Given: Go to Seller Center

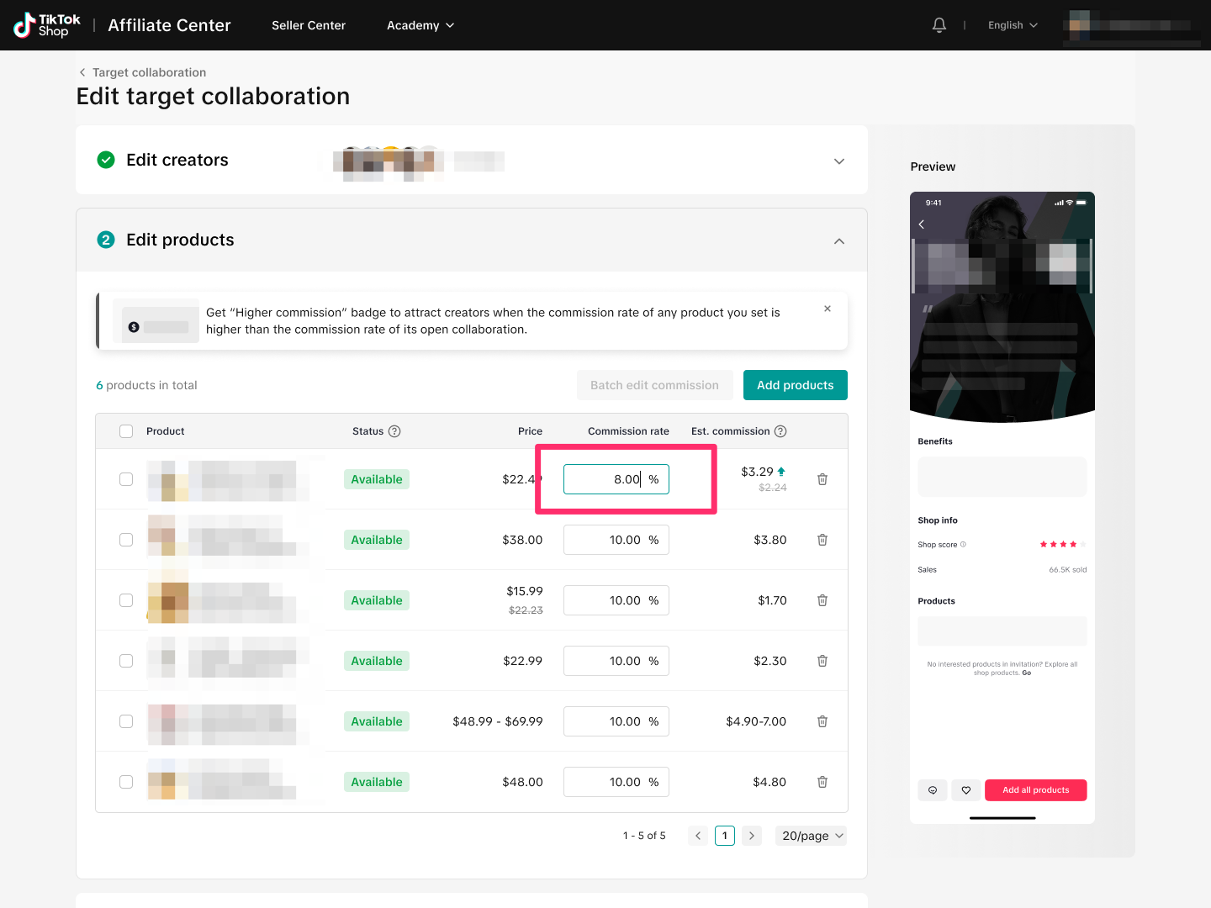Looking at the screenshot, I should (309, 25).
